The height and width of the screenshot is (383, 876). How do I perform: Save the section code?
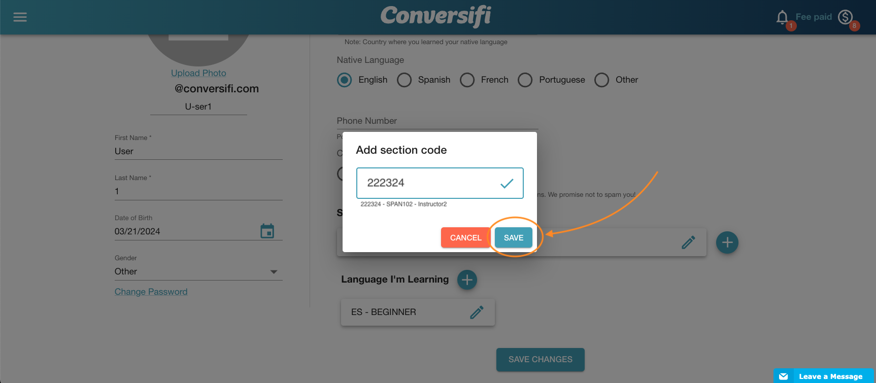tap(513, 237)
